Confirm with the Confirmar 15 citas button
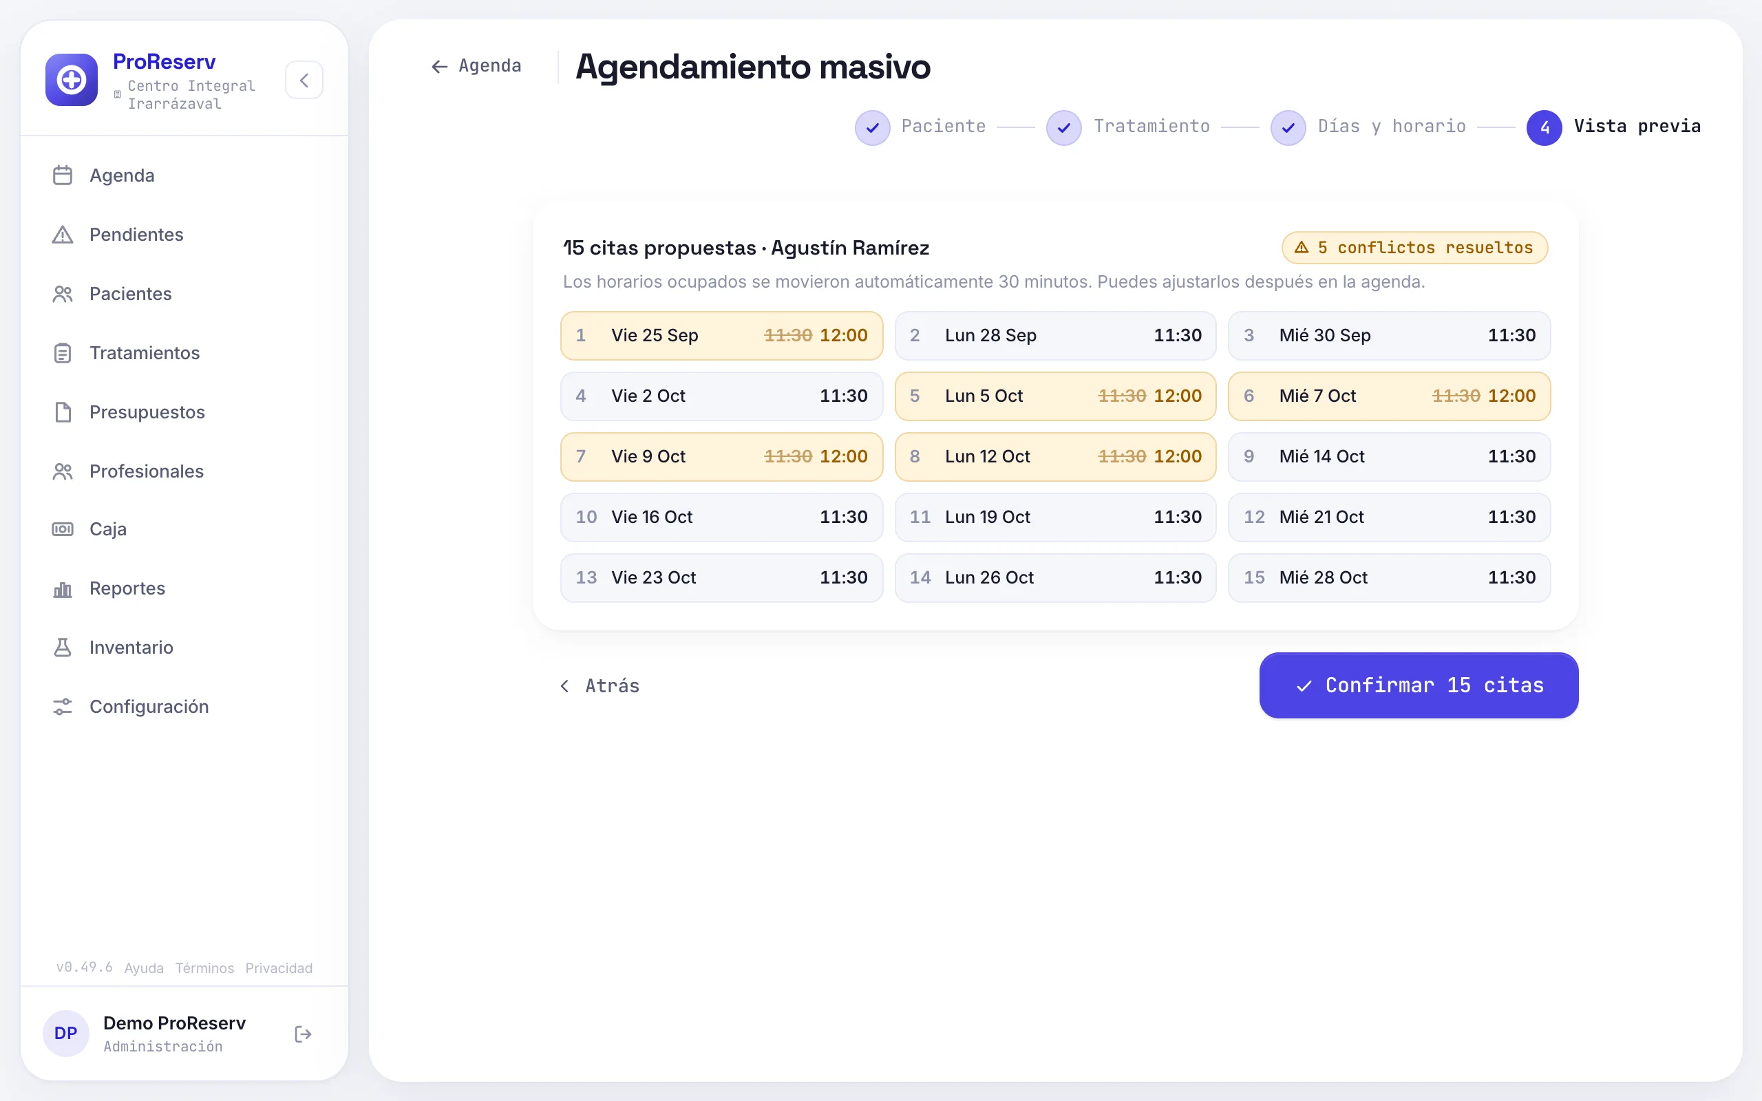 coord(1419,685)
